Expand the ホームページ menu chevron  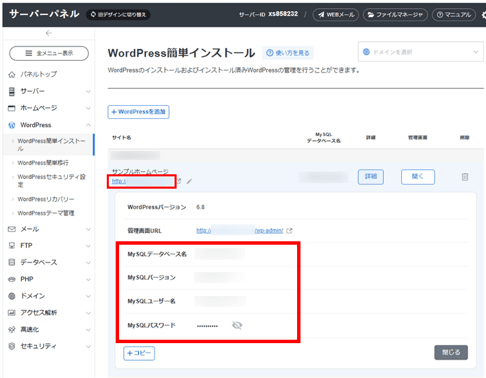(x=88, y=108)
